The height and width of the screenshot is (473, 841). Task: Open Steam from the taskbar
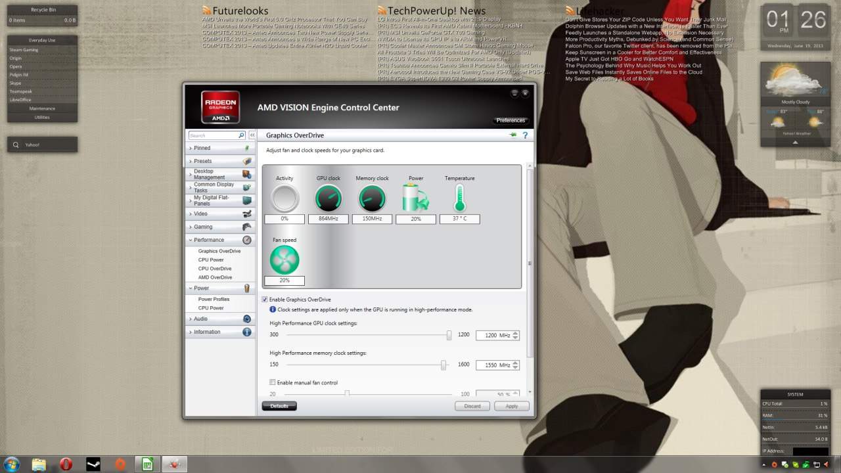tap(93, 464)
